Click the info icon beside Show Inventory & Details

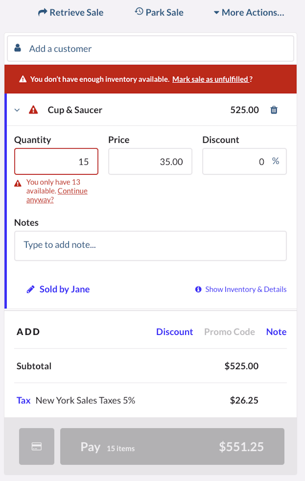[198, 289]
